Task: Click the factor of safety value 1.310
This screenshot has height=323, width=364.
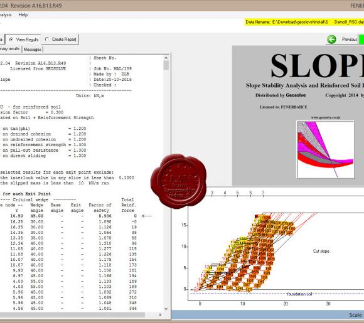Action: [105, 243]
